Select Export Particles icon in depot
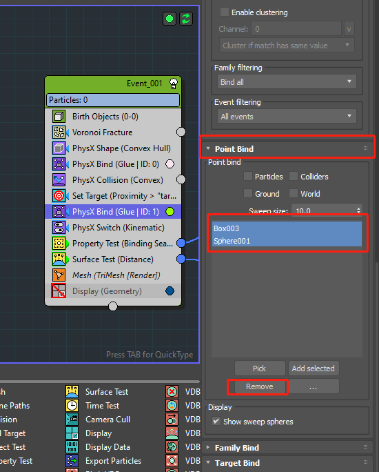This screenshot has width=379, height=472. coord(72,461)
